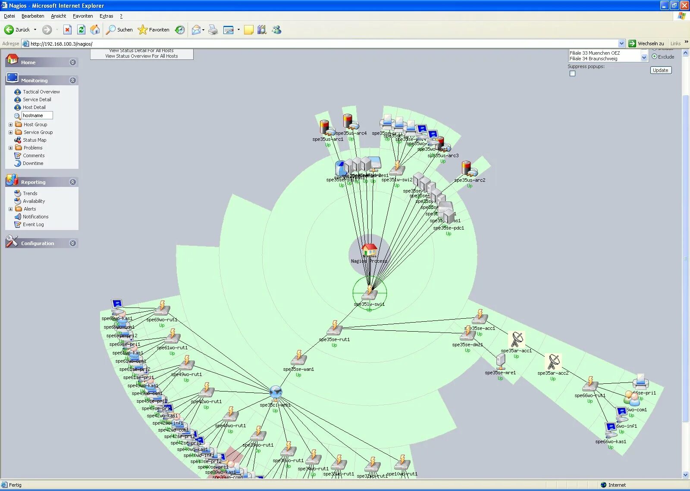Viewport: 690px width, 491px height.
Task: Click the Update button
Action: (661, 70)
